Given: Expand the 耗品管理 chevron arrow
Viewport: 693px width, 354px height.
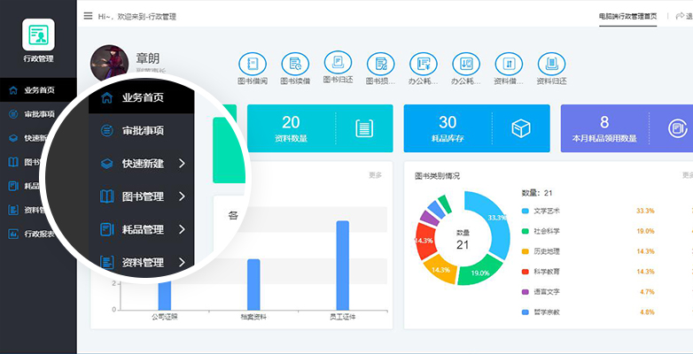Looking at the screenshot, I should tap(182, 229).
